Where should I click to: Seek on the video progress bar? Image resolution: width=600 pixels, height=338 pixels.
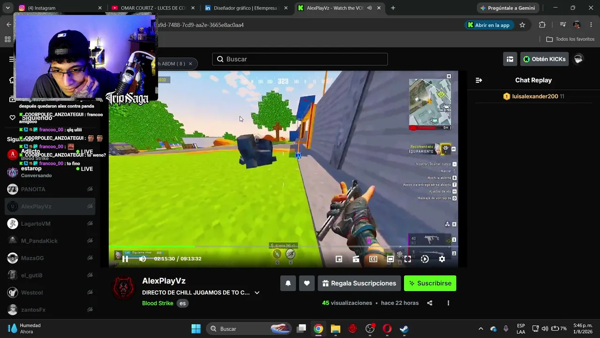283,246
